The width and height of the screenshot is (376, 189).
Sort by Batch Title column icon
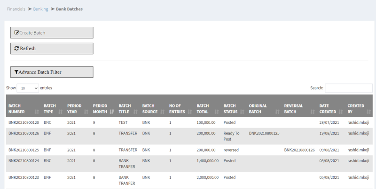[x=135, y=112]
